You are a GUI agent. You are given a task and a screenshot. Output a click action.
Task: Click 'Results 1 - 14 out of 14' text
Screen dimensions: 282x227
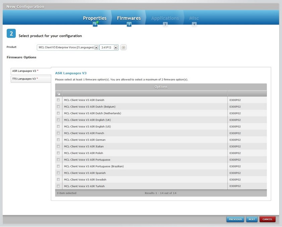tap(160, 193)
